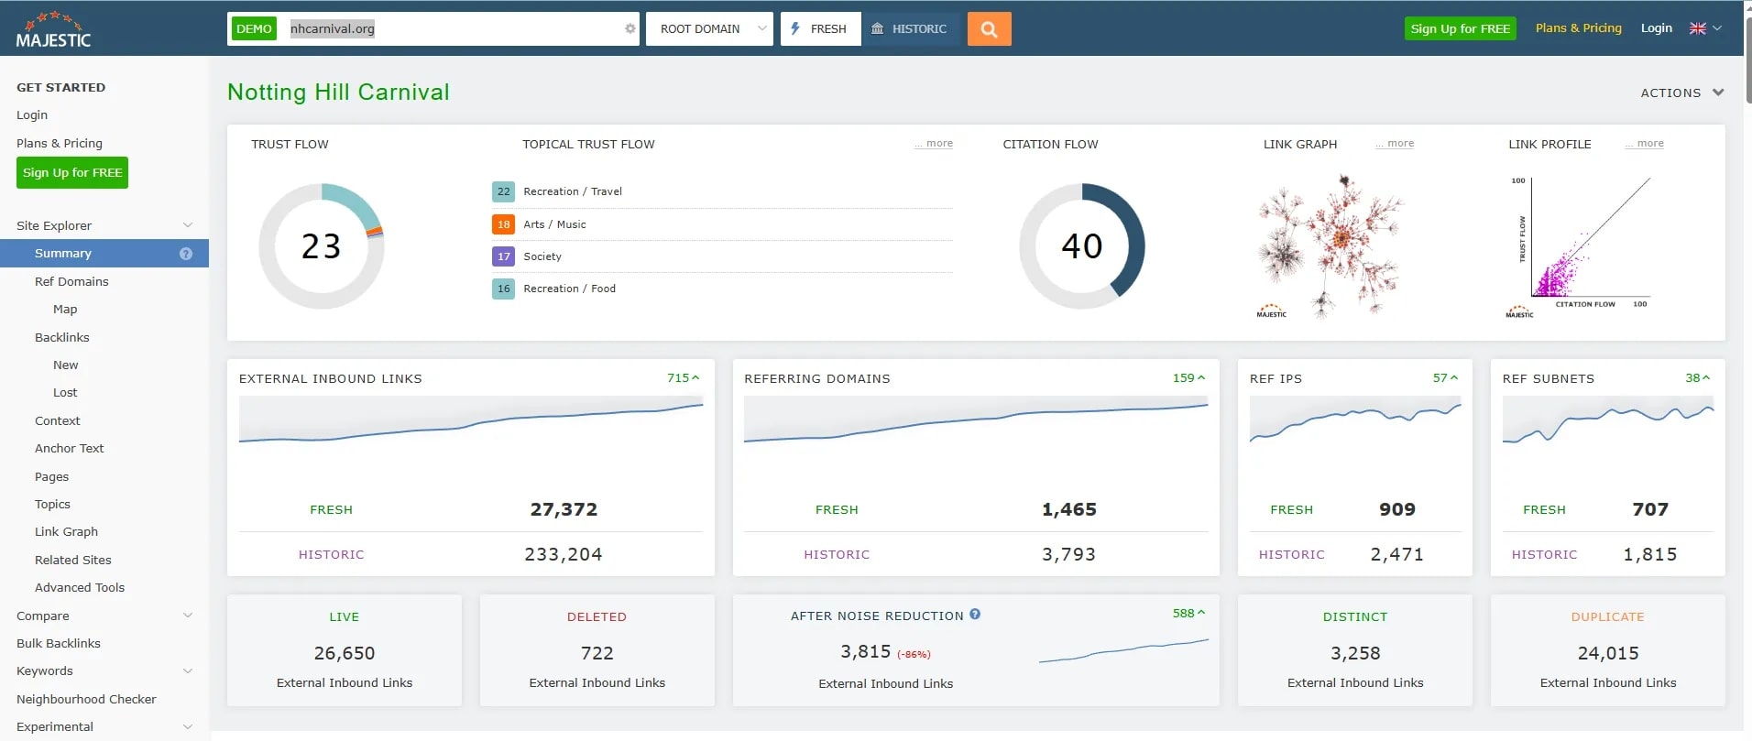
Task: Click the orange search magnifier button
Action: click(x=989, y=28)
